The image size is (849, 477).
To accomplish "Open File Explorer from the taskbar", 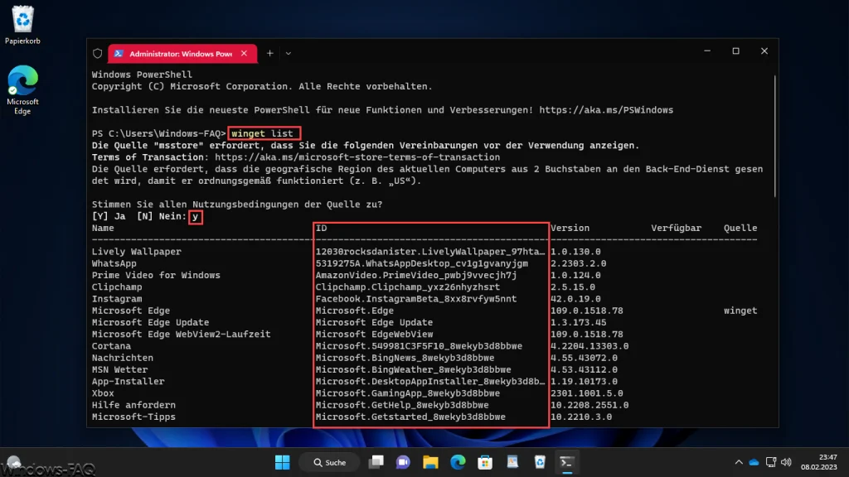I will (430, 462).
